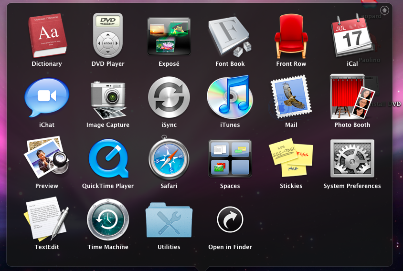Launch Photo Booth
Viewport: 403px width, 271px height.
pos(352,97)
